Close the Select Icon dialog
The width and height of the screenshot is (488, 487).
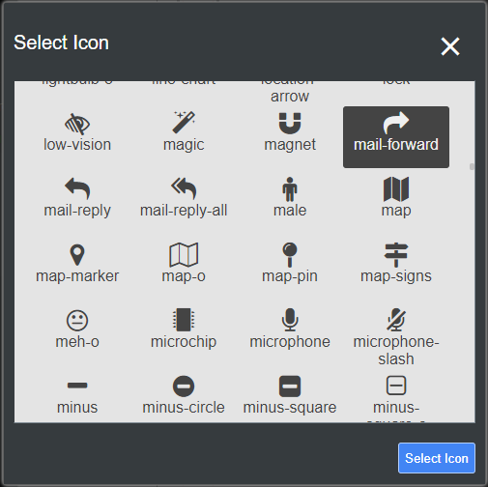[450, 46]
